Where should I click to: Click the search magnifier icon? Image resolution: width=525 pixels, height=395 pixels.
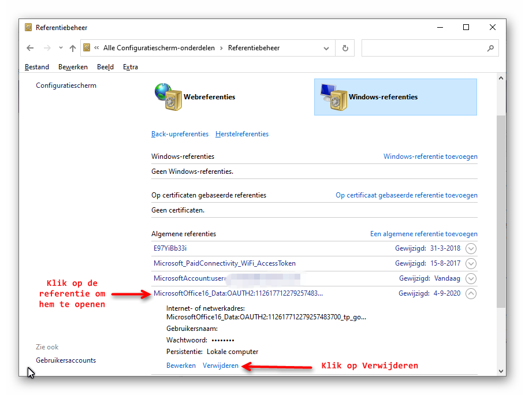(490, 48)
